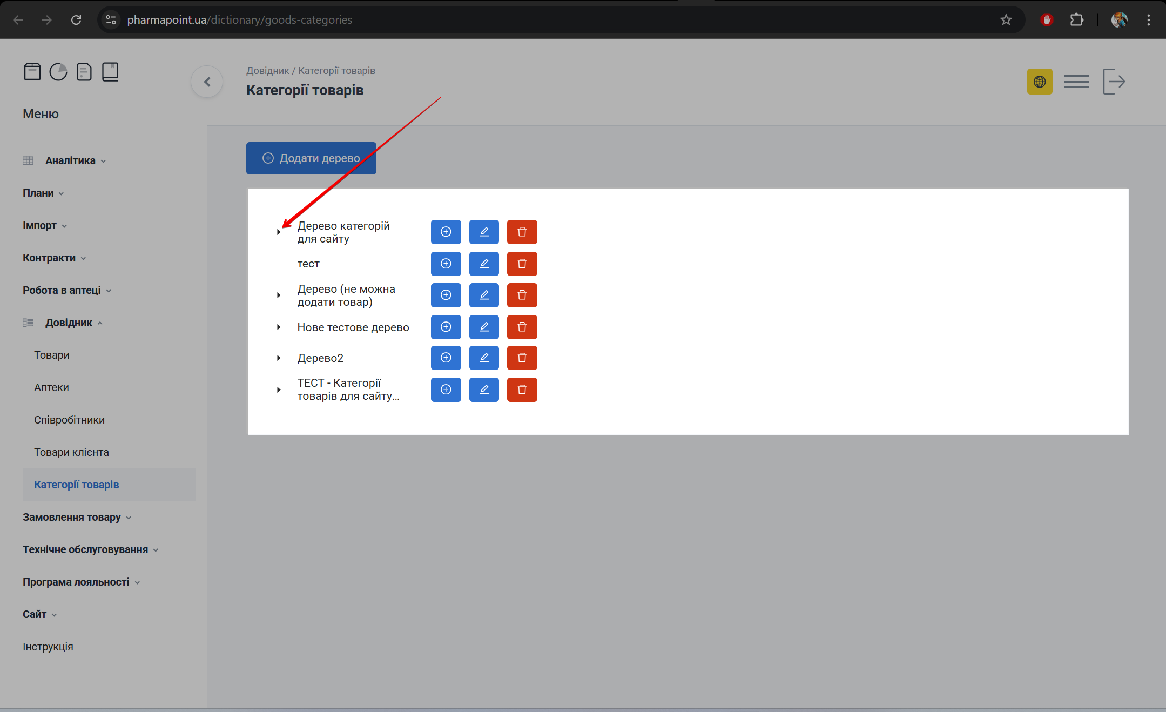Expand the 'Дерево2' tree node

(x=279, y=358)
